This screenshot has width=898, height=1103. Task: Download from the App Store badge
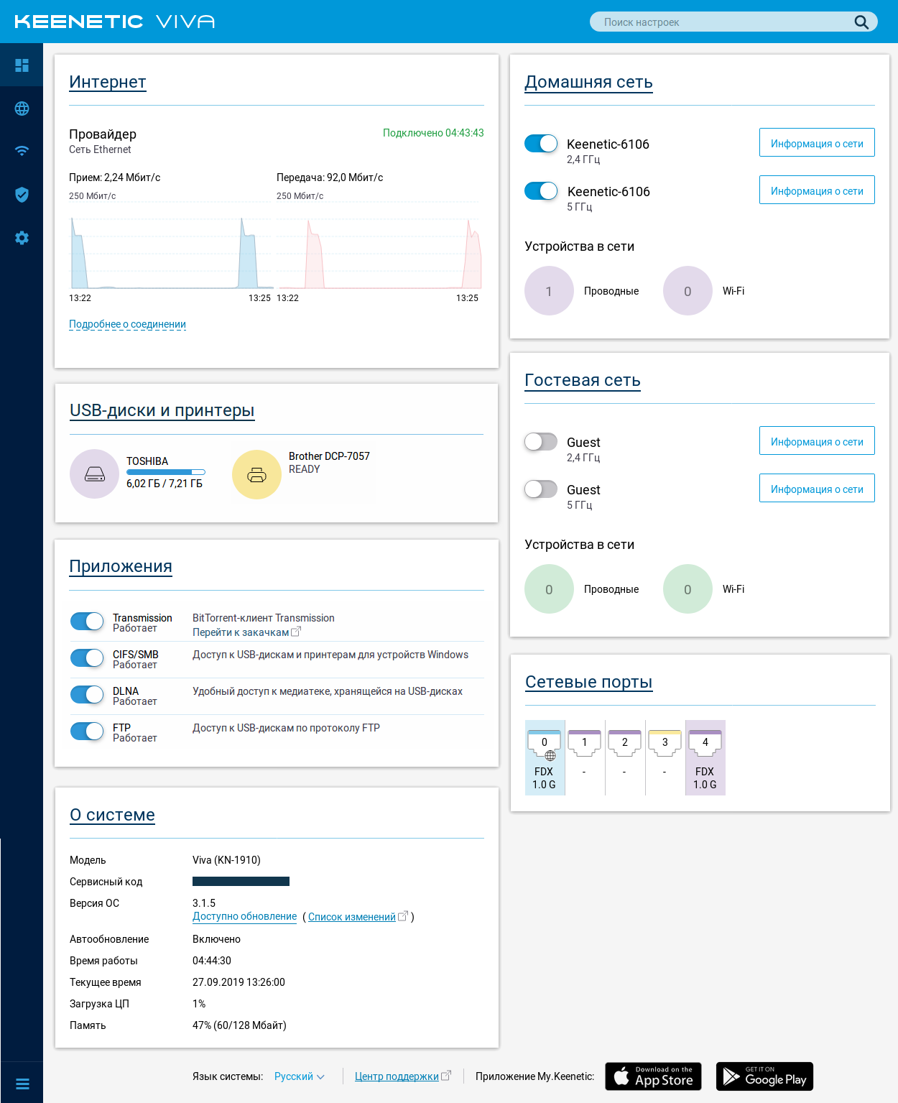653,1076
